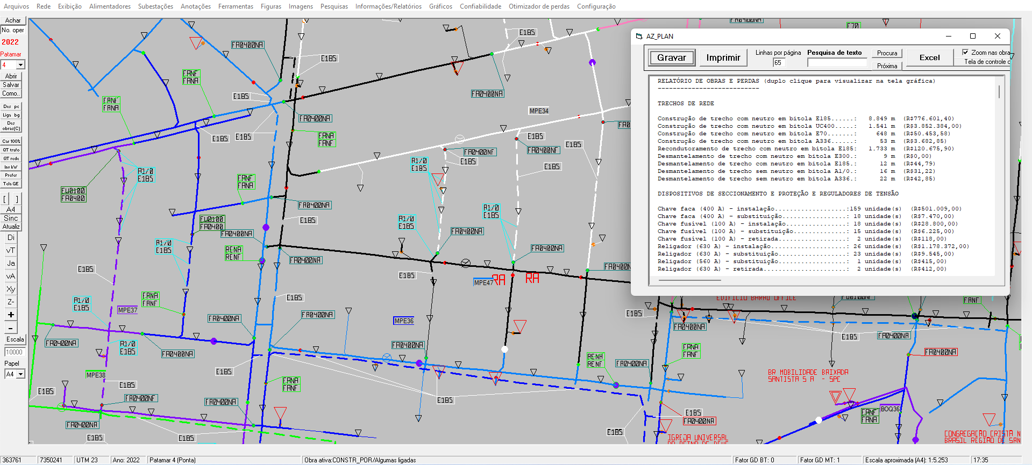Select the Z- tool button
This screenshot has height=465, width=1032.
pos(11,302)
